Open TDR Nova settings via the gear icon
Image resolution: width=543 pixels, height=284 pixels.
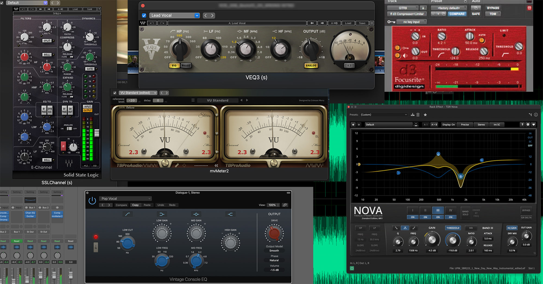(528, 125)
